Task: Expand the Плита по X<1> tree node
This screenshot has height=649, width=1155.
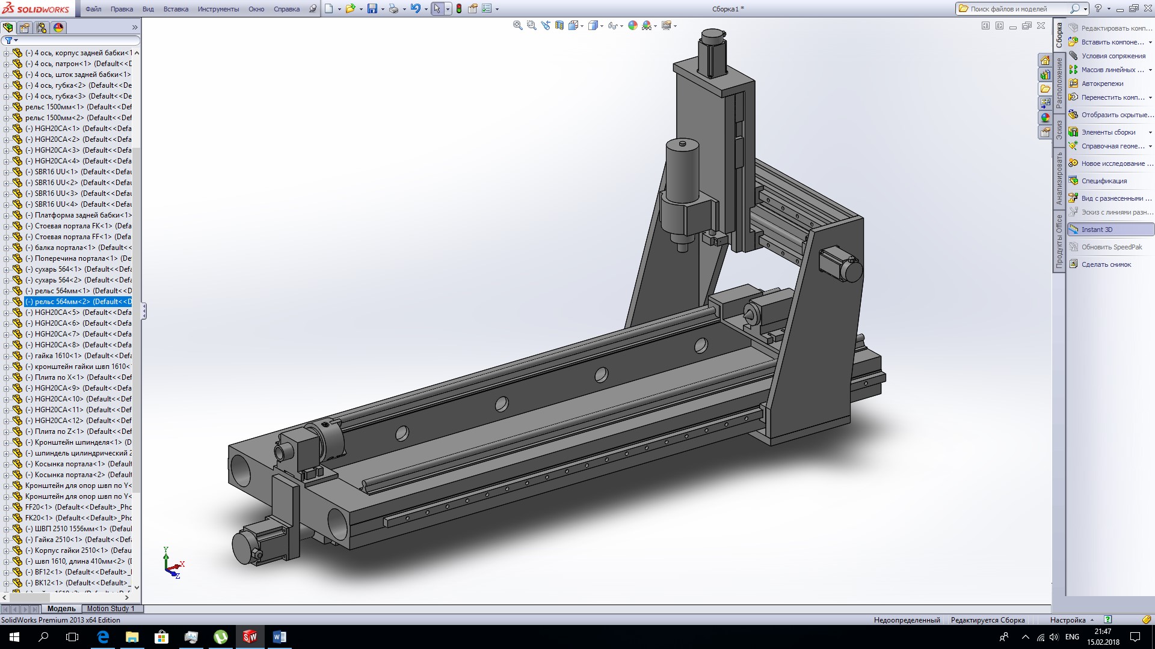Action: tap(6, 377)
